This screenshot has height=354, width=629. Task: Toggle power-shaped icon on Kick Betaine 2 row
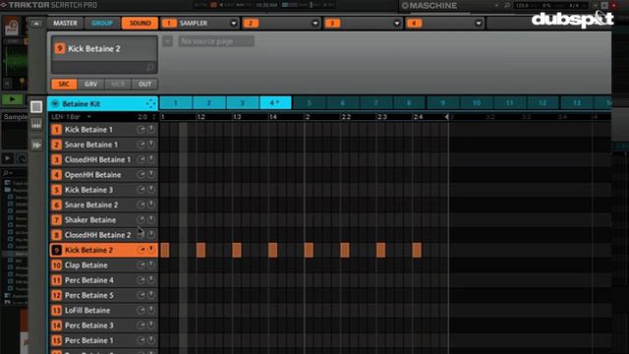tap(150, 250)
